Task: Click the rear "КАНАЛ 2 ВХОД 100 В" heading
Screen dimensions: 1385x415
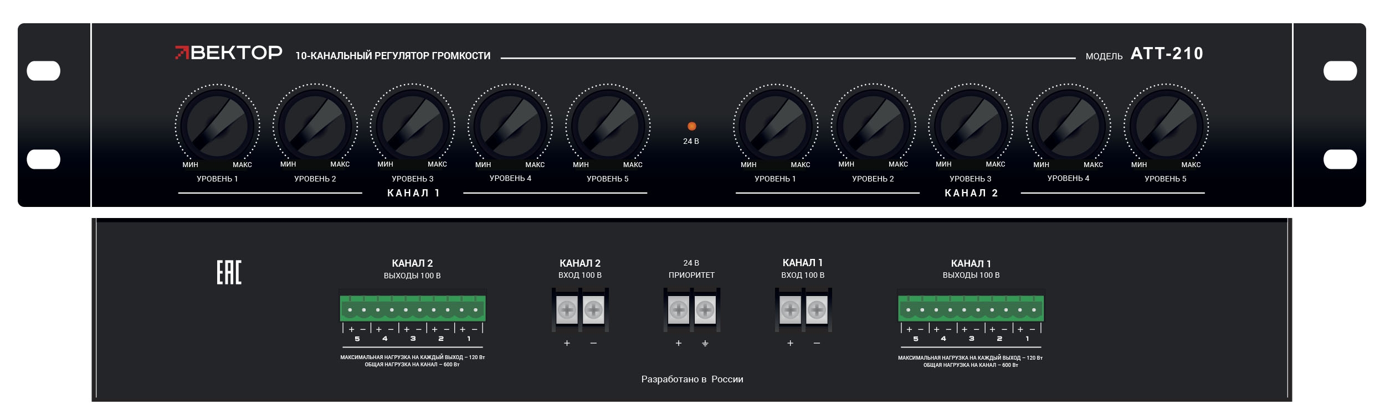Action: 580,269
